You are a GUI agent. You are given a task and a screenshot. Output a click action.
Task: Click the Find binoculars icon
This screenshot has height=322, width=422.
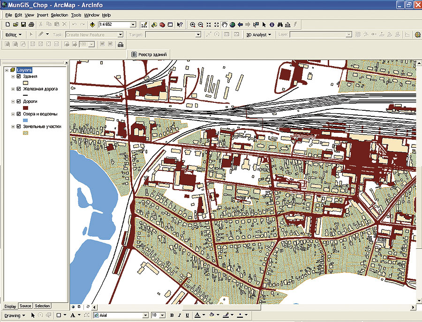[x=280, y=24]
